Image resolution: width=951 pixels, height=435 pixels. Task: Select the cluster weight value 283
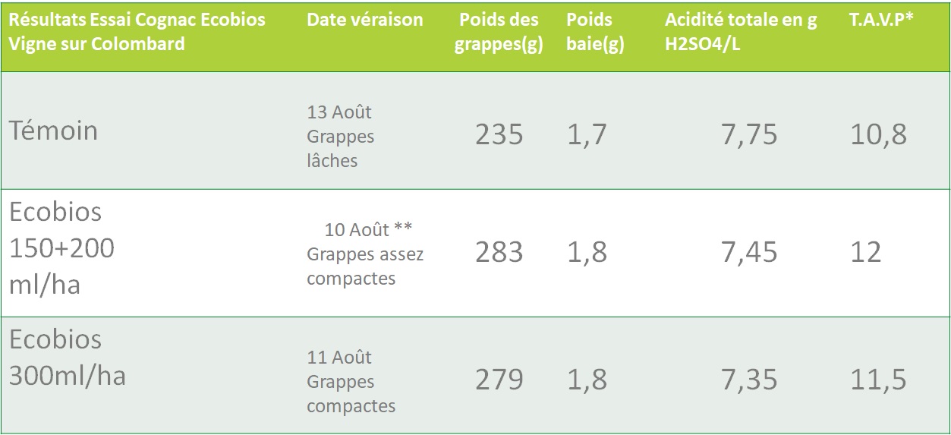point(499,253)
